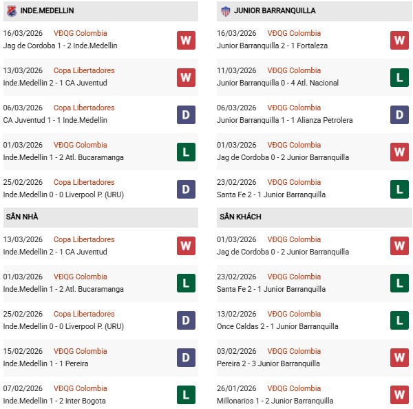
Task: Open VĐQG Colombia link dated 26/01/2026
Action: (x=295, y=388)
